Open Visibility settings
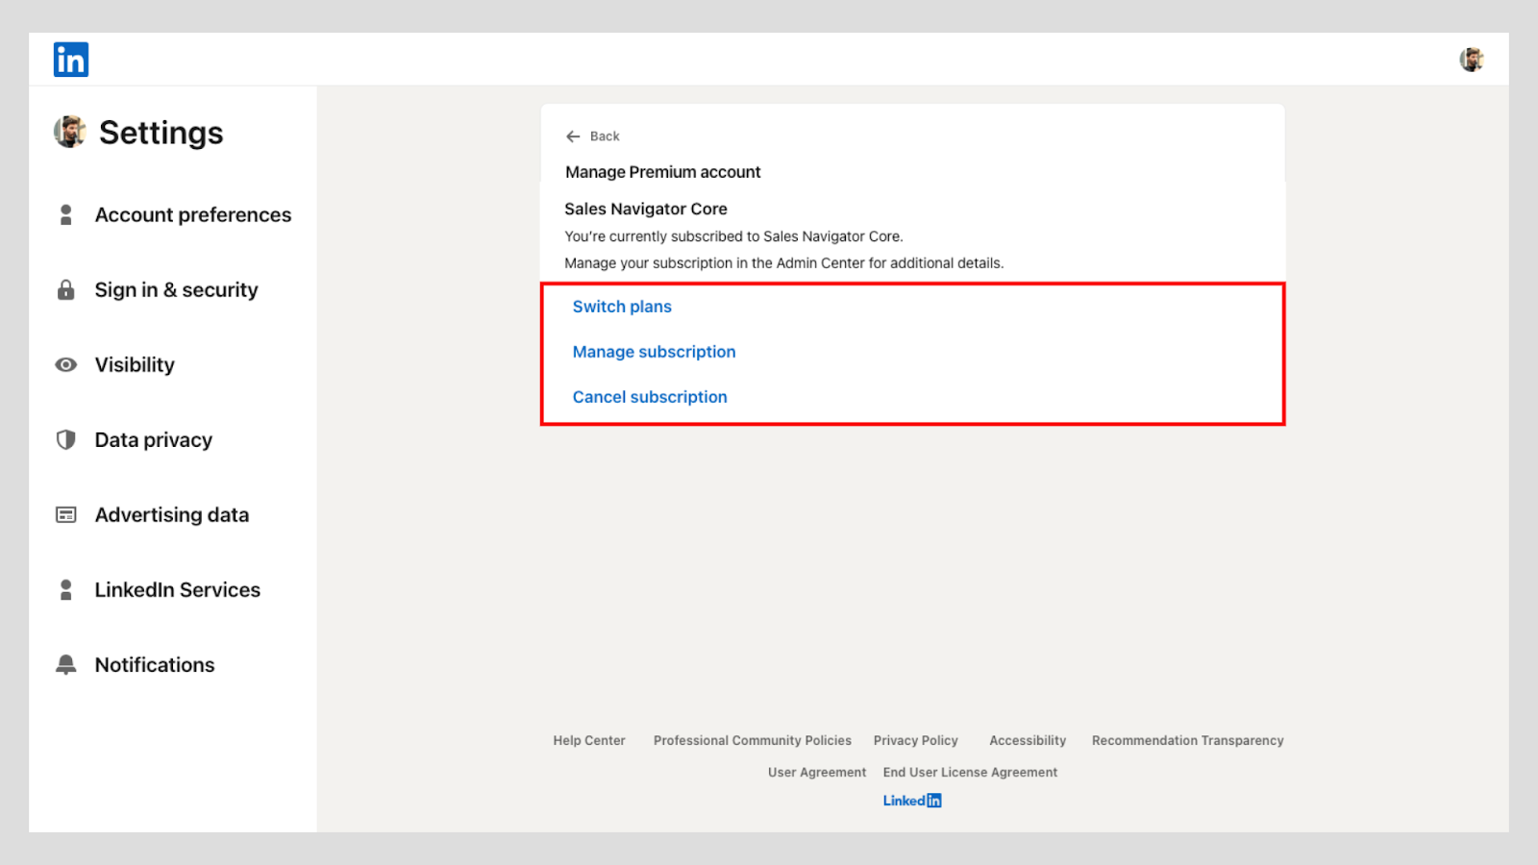 [x=135, y=364]
